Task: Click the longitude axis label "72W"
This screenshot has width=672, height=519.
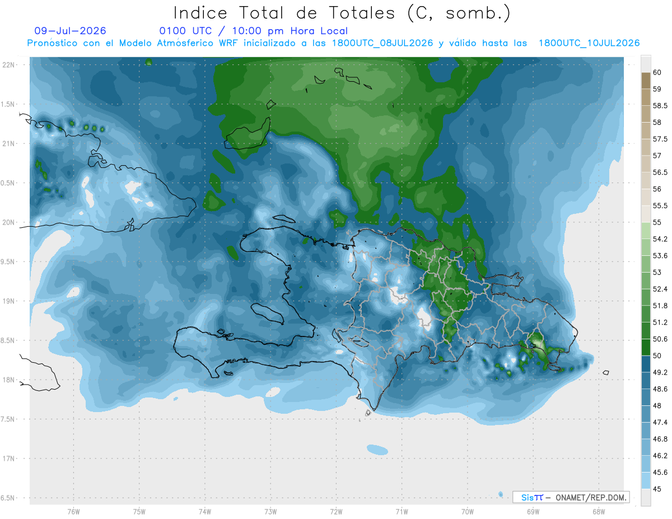Action: click(336, 512)
